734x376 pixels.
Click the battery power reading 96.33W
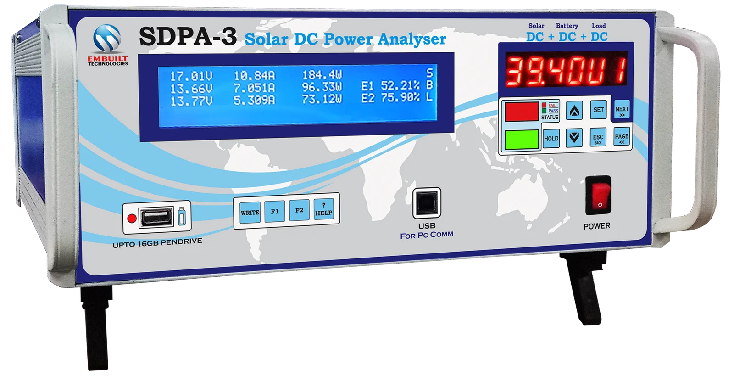click(322, 87)
